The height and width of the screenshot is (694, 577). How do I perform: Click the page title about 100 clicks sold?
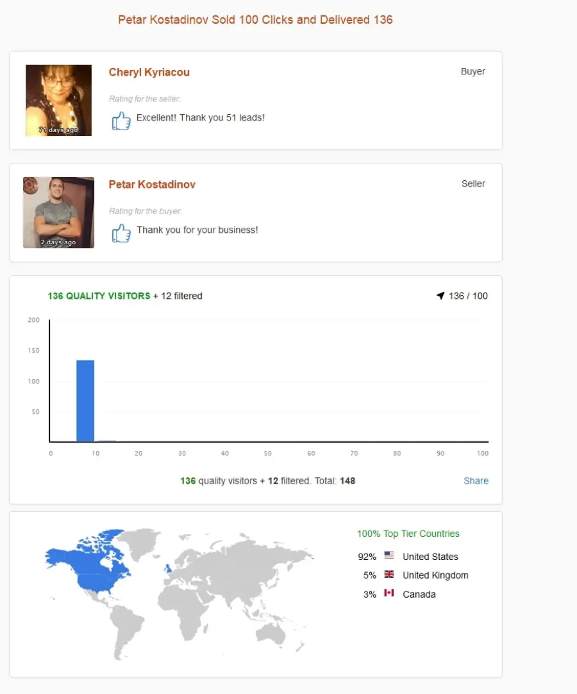pyautogui.click(x=255, y=20)
